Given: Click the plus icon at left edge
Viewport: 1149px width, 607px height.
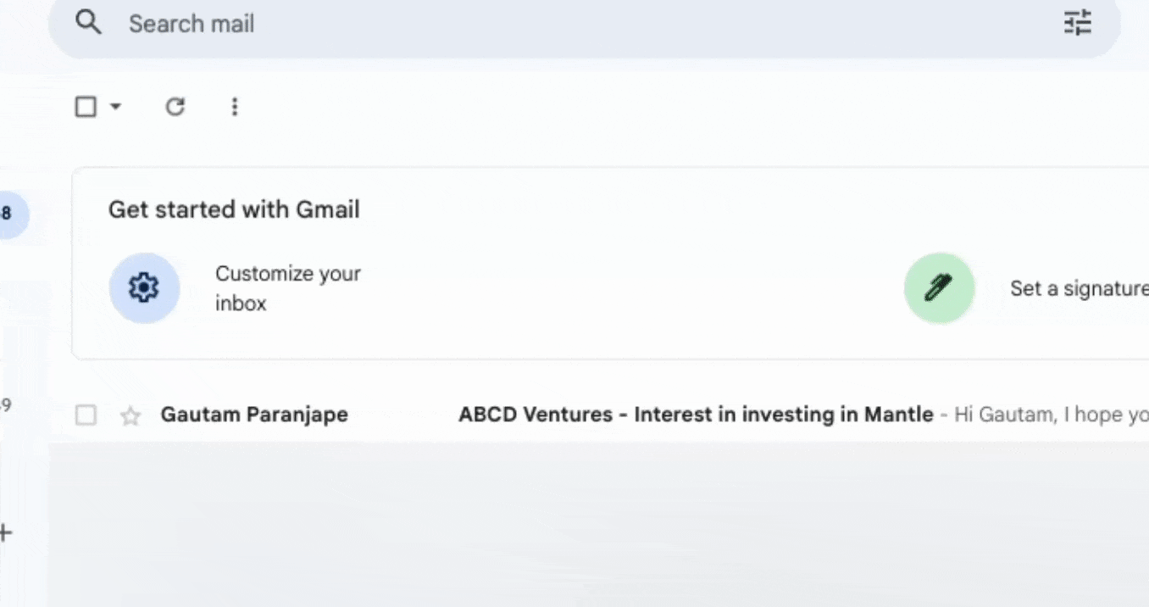Looking at the screenshot, I should (5, 533).
